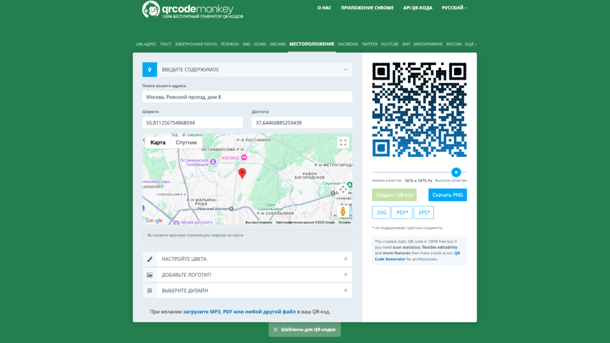The height and width of the screenshot is (343, 610).
Task: Click the Долгота longitude field
Action: coord(302,123)
